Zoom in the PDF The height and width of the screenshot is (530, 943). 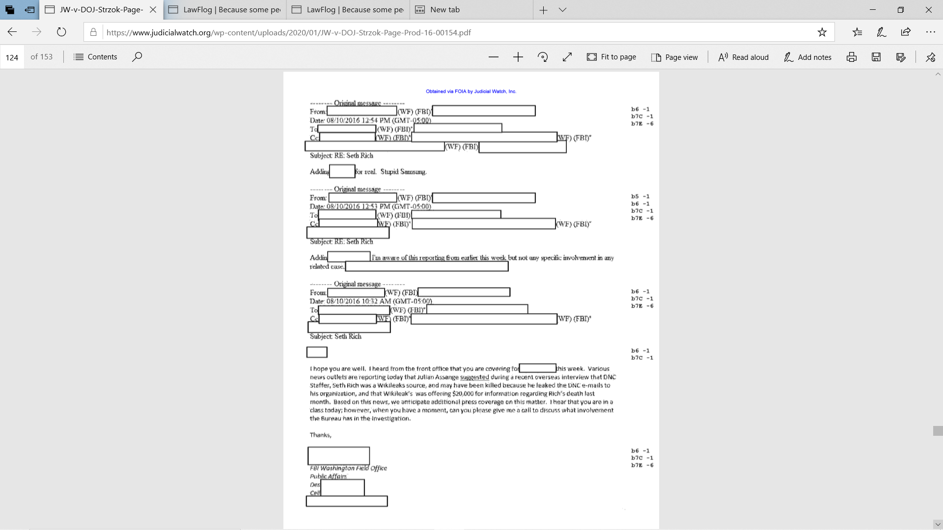(x=518, y=57)
